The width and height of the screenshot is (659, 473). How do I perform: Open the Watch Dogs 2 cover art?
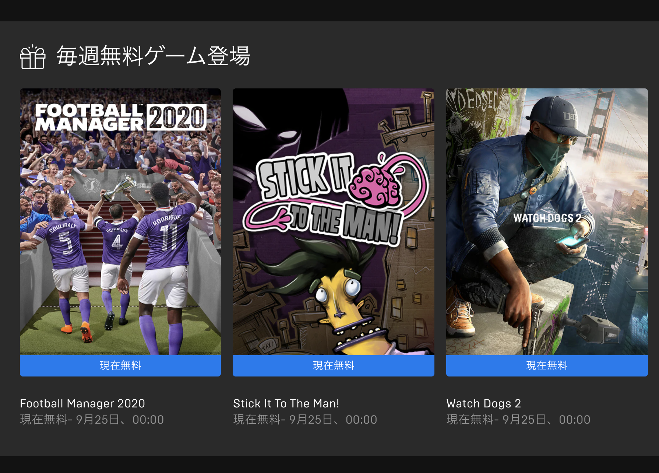coord(547,222)
